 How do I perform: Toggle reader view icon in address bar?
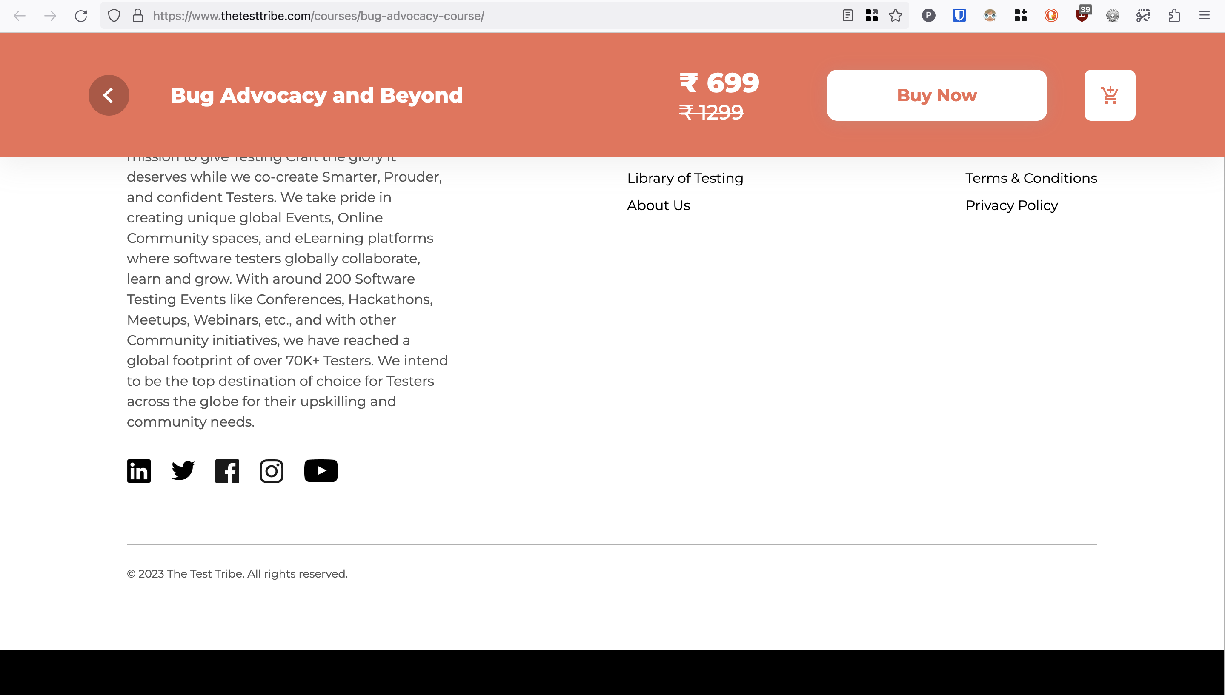[848, 16]
